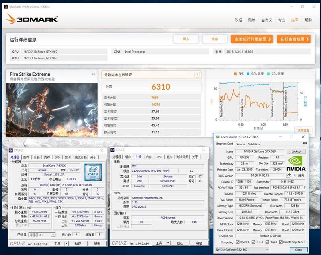Switch to SPD tab in left CPU-Z

tap(57, 157)
